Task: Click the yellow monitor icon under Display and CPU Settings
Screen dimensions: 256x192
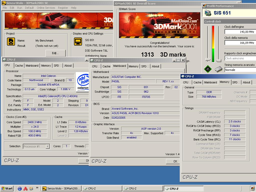Action: tap(78, 42)
